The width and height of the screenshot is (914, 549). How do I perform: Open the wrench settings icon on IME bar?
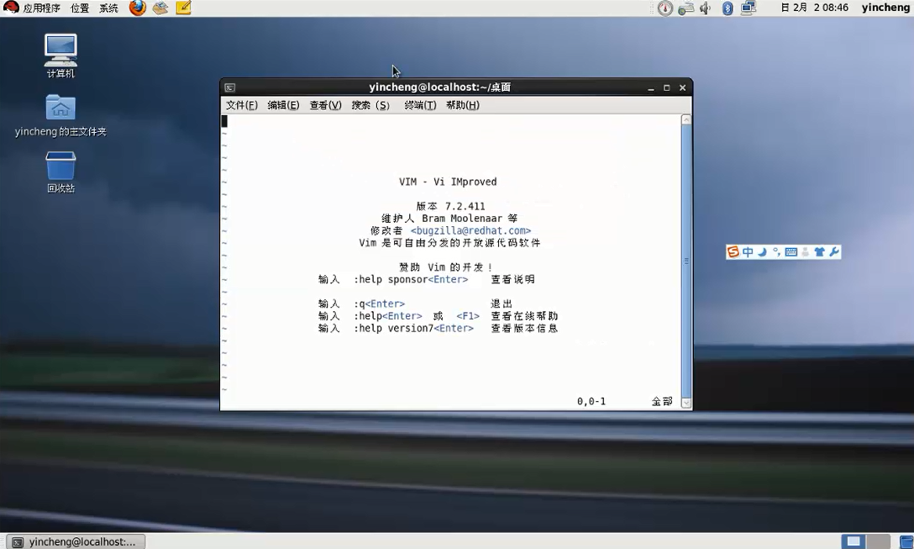834,251
